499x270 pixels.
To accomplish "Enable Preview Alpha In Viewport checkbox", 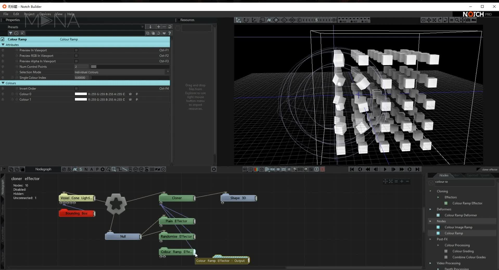I will (76, 61).
